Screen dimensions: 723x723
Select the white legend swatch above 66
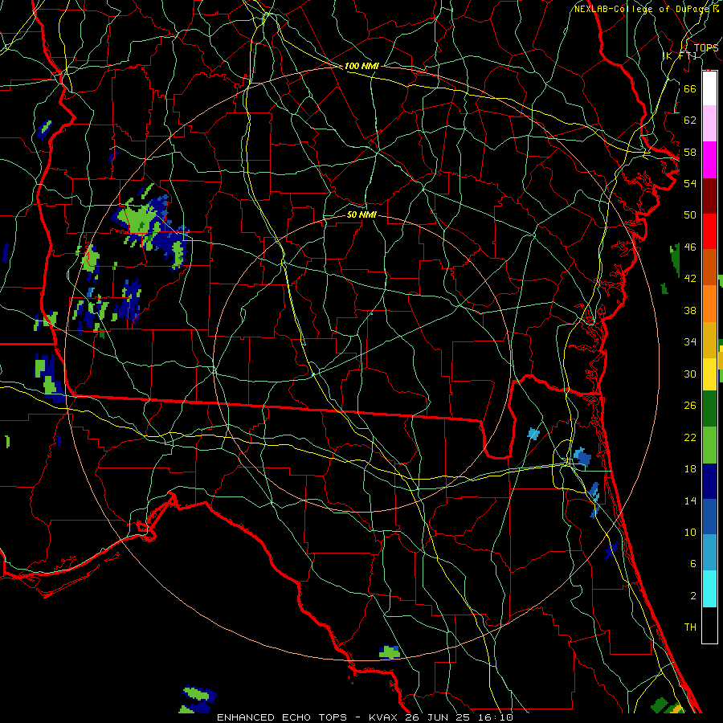(x=709, y=88)
